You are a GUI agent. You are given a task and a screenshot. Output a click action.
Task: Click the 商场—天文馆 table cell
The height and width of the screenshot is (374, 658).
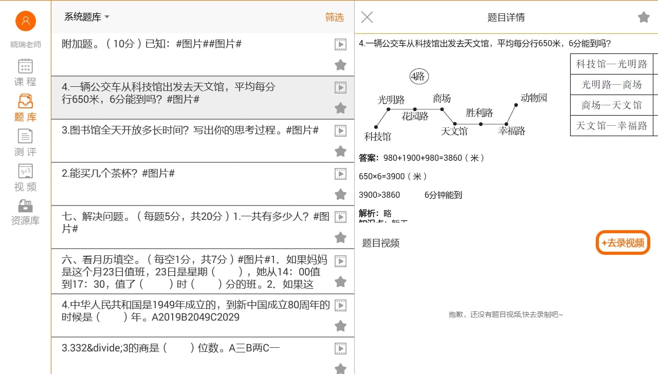click(612, 105)
